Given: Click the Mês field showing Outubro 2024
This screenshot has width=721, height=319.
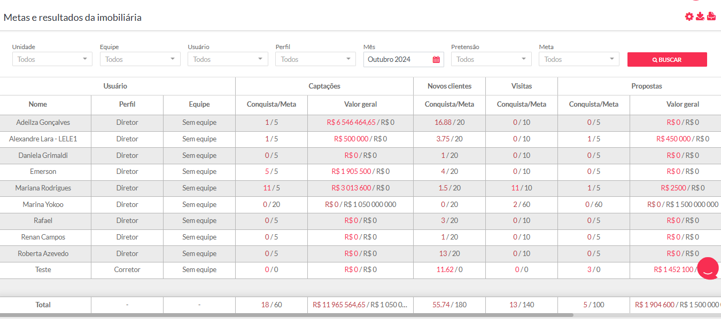Looking at the screenshot, I should (403, 59).
